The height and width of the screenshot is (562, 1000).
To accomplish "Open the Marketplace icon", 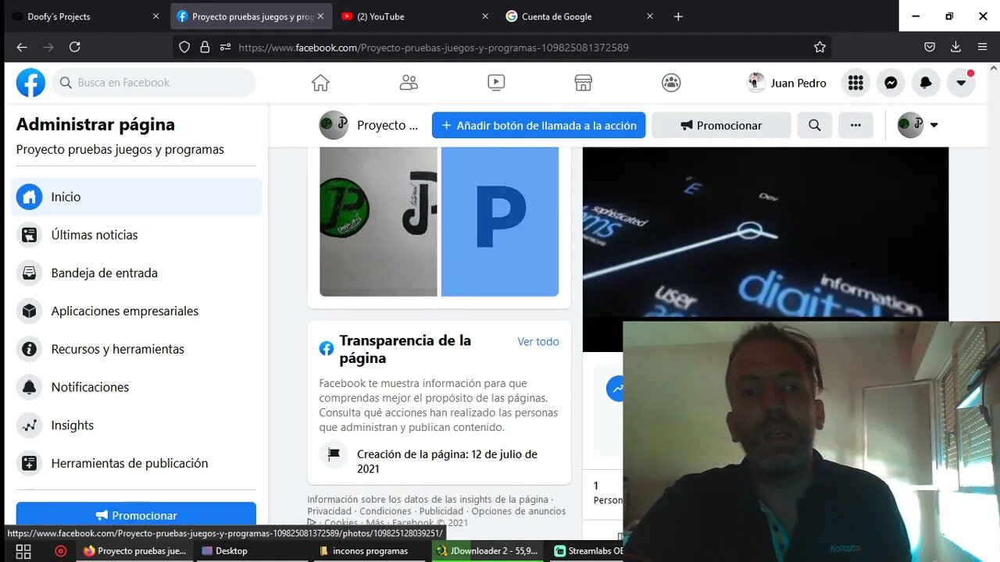I will click(x=584, y=83).
